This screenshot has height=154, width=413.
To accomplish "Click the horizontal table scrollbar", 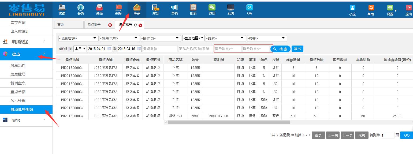I will point(229,122).
